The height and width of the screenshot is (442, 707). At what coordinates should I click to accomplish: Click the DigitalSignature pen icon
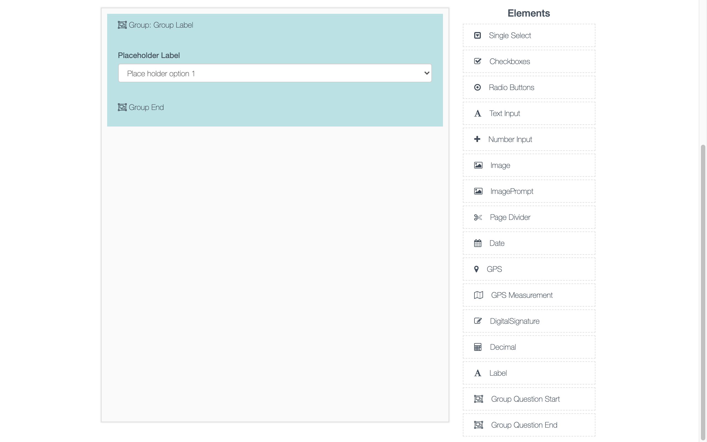click(x=478, y=321)
